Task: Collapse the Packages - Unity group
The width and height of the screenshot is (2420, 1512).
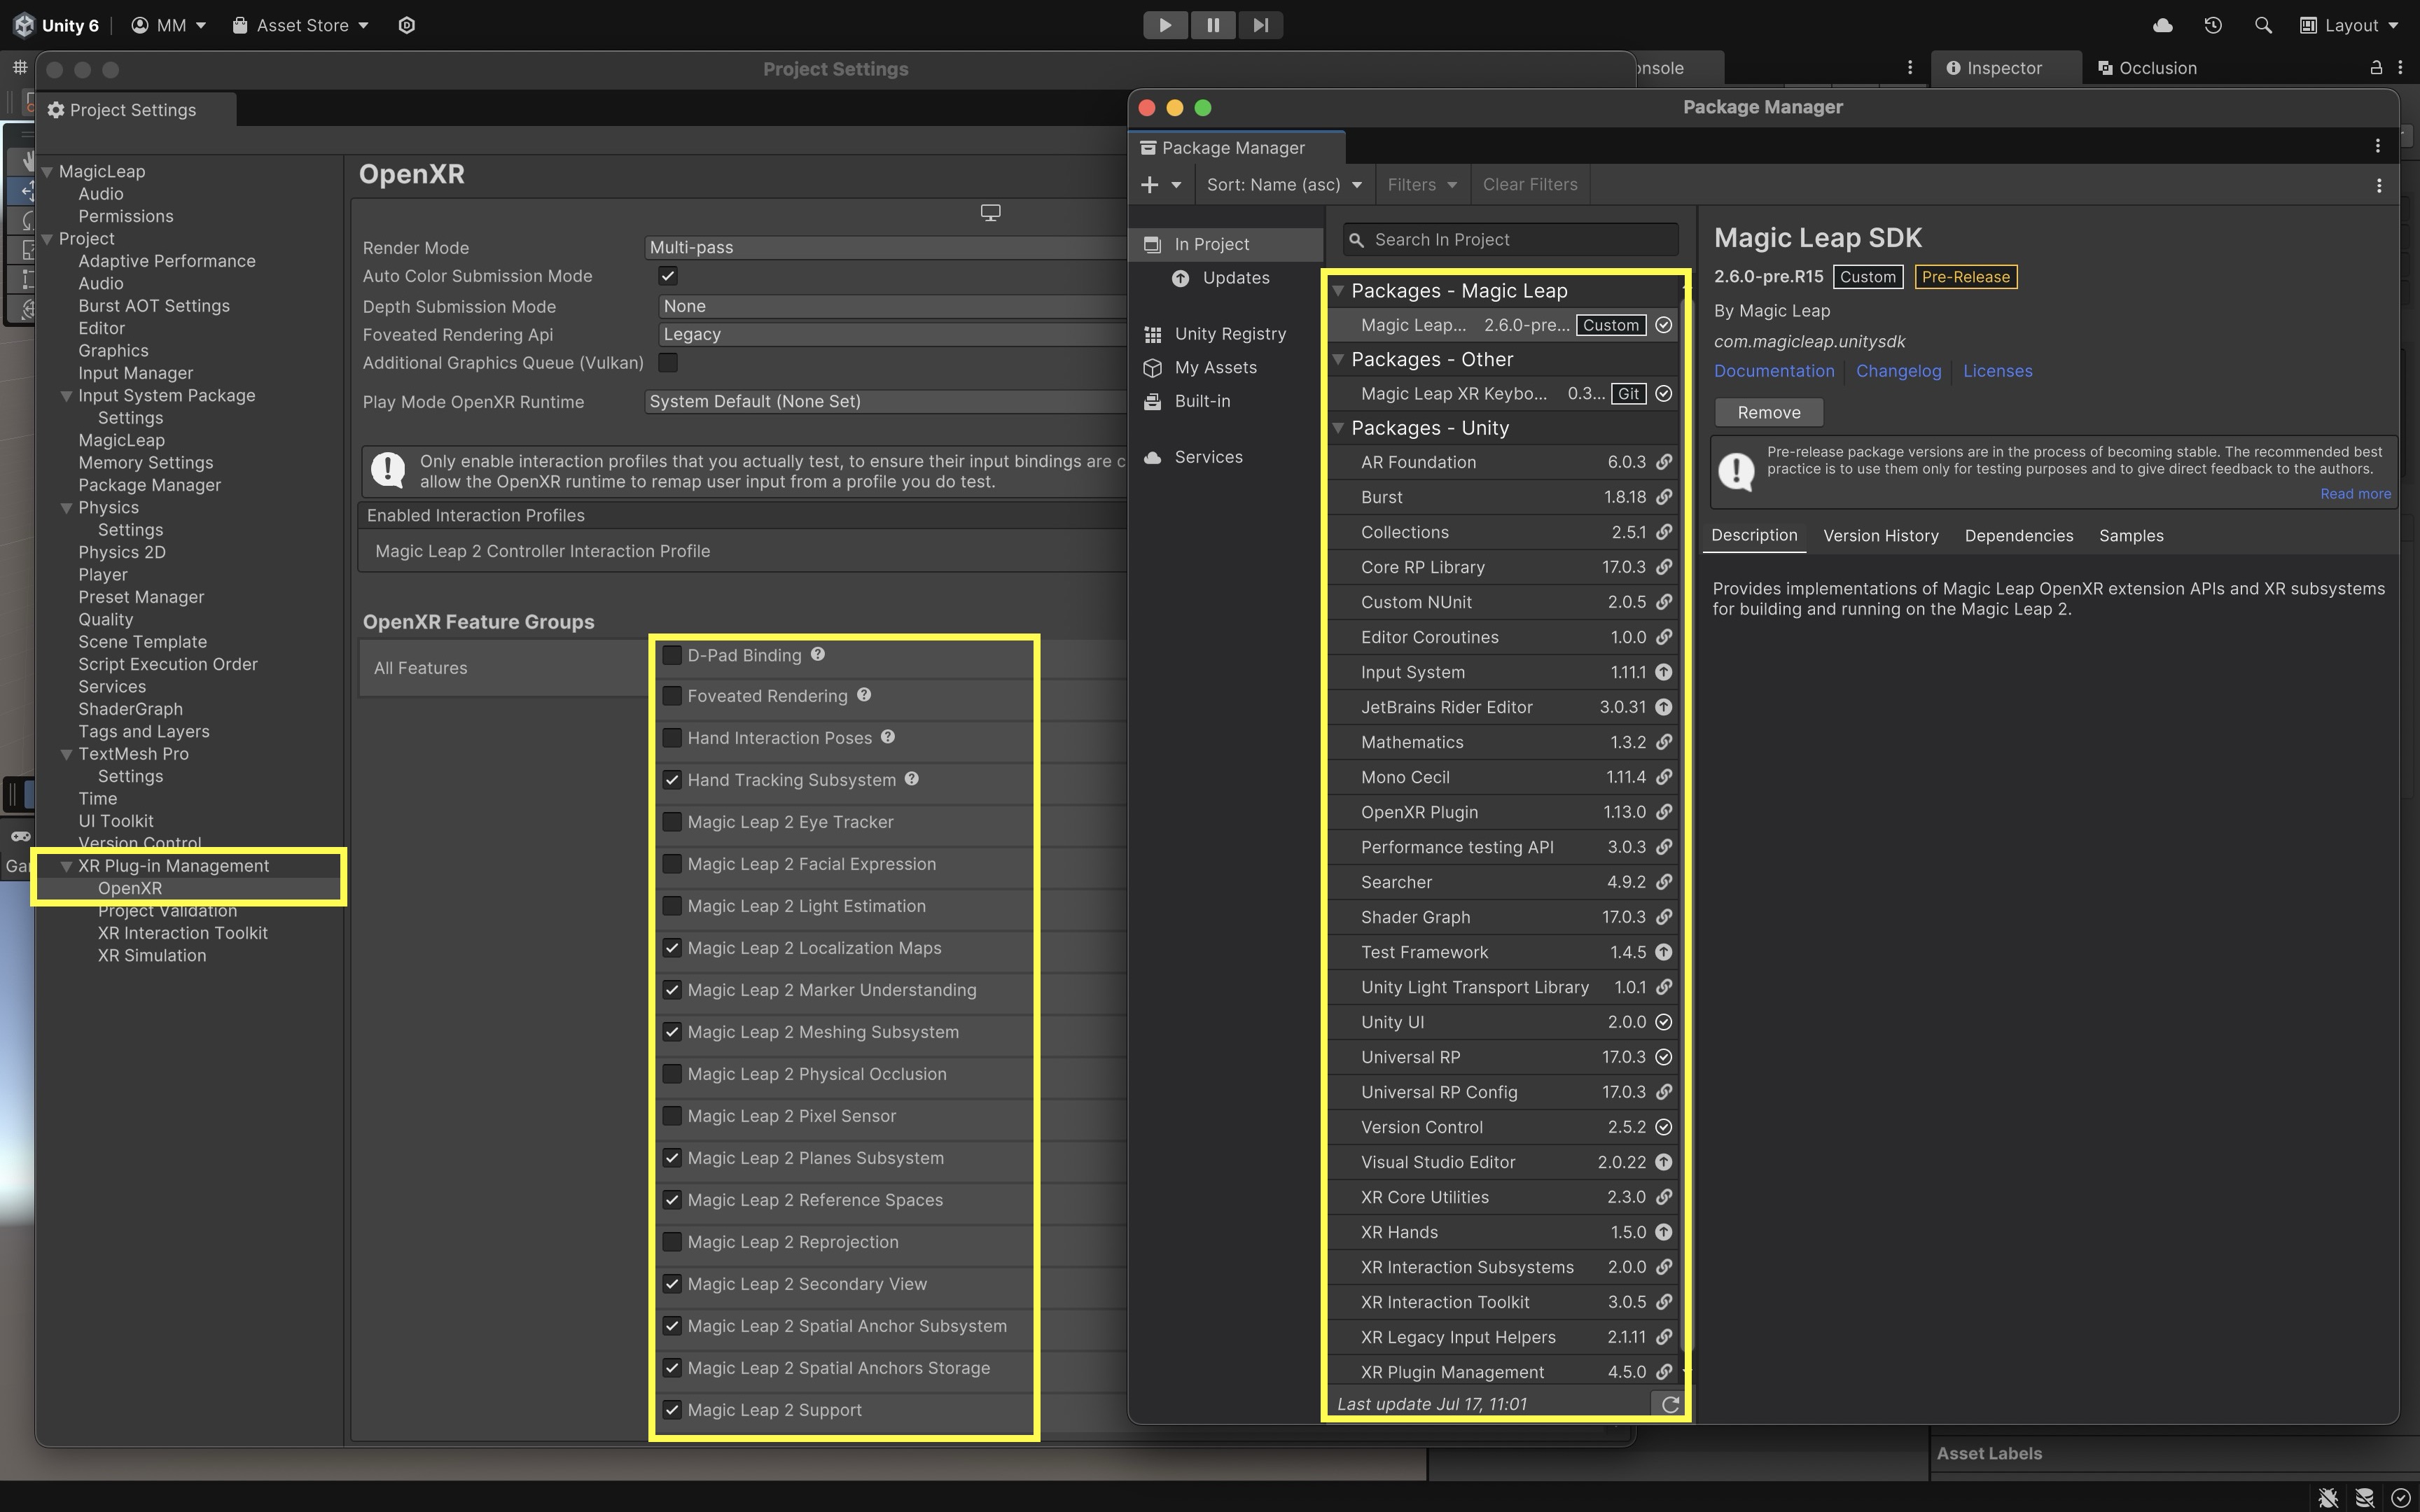Action: tap(1338, 428)
